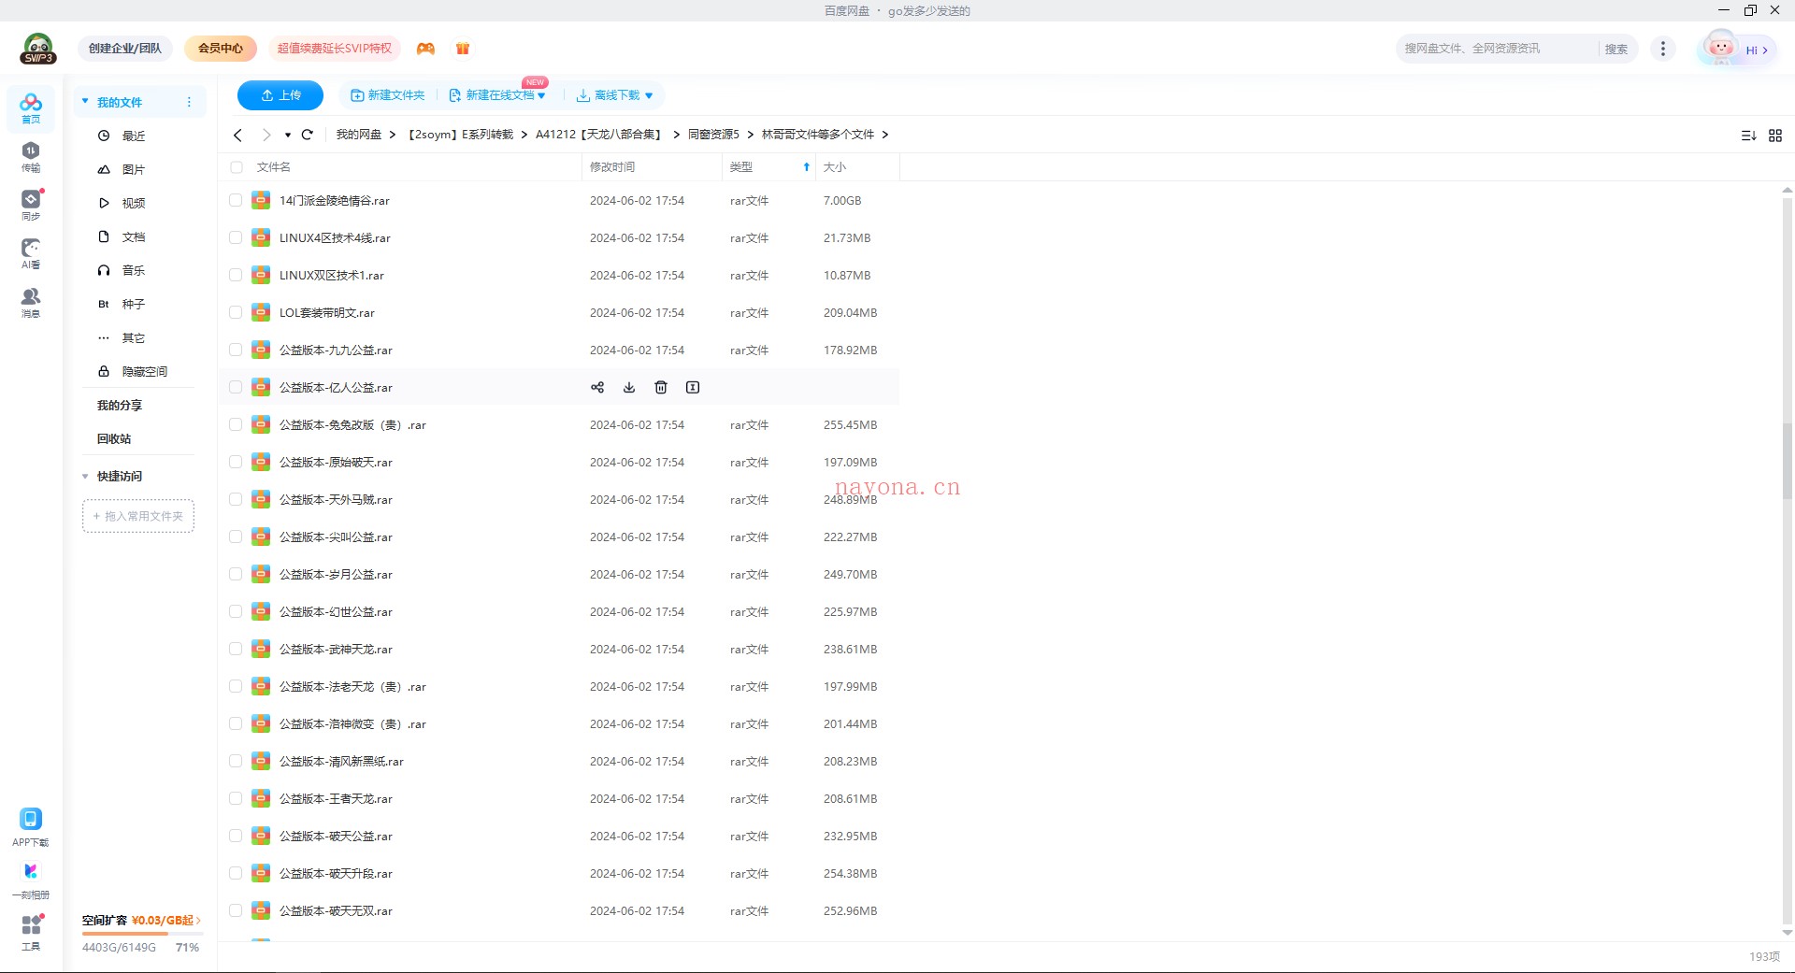Viewport: 1795px width, 973px height.
Task: Focus the 搜网盘文件 search field
Action: click(x=1496, y=49)
